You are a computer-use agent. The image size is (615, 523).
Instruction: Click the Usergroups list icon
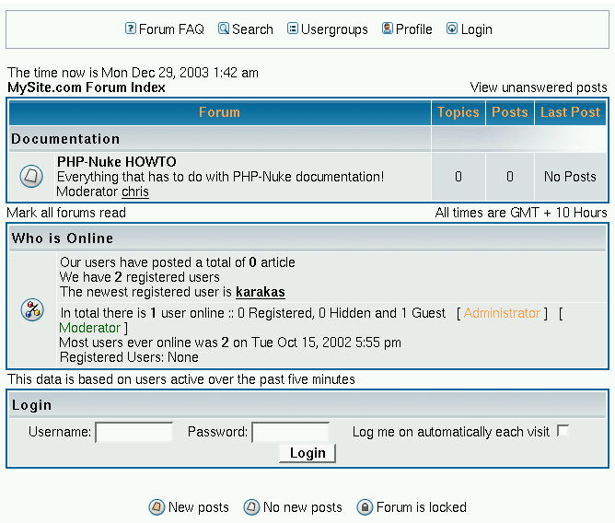(293, 29)
